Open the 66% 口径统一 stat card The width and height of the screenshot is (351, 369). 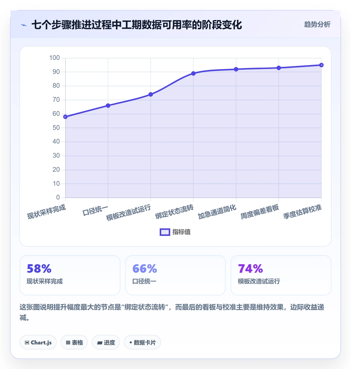pyautogui.click(x=175, y=275)
